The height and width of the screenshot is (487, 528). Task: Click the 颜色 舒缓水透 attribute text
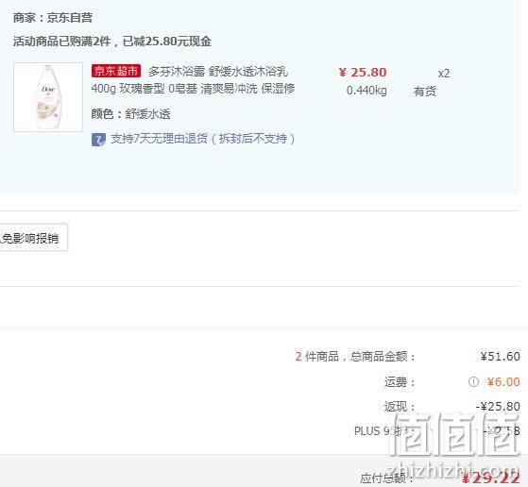point(130,114)
